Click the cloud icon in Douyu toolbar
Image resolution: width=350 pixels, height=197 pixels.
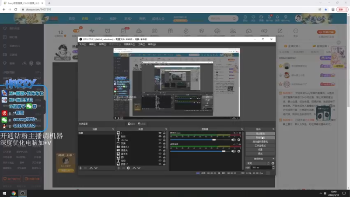tap(217, 31)
